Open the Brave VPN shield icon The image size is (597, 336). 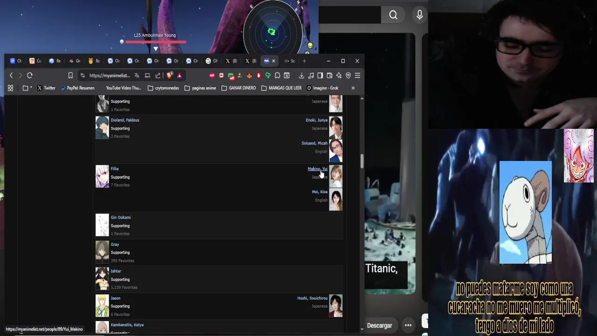point(348,75)
